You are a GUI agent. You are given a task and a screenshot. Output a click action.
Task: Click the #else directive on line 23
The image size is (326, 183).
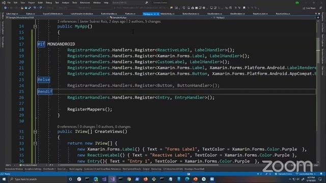(44, 80)
